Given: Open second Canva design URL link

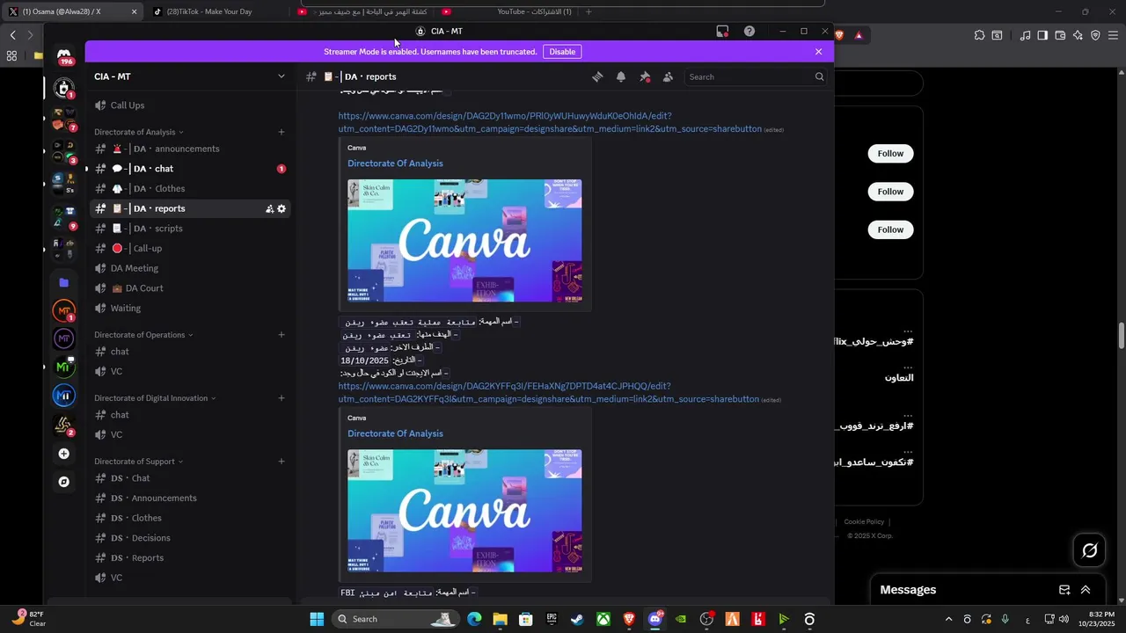Looking at the screenshot, I should 548,393.
